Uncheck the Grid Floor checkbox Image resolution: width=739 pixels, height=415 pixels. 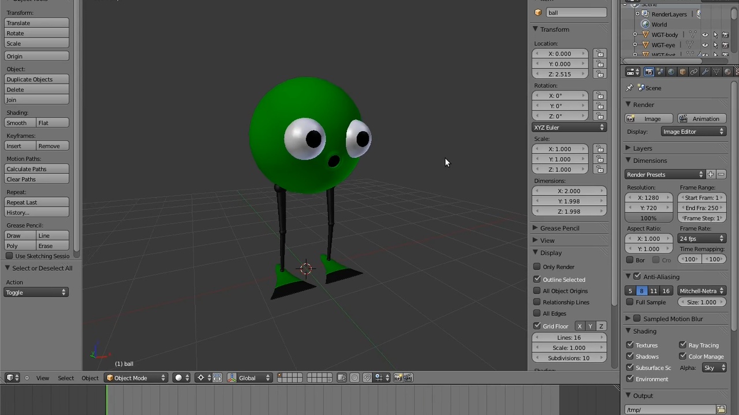537,326
